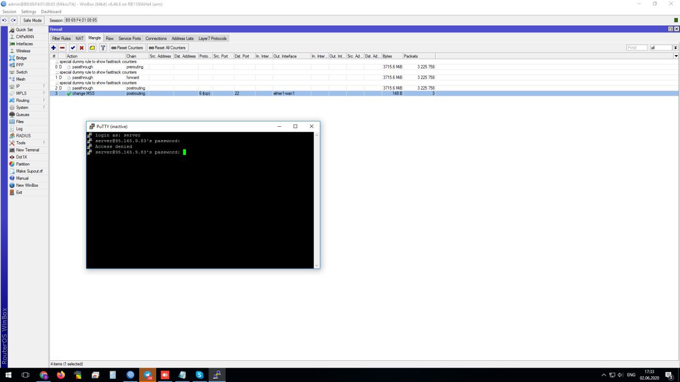The height and width of the screenshot is (382, 680).
Task: Select the change MSS rule row
Action: point(364,93)
